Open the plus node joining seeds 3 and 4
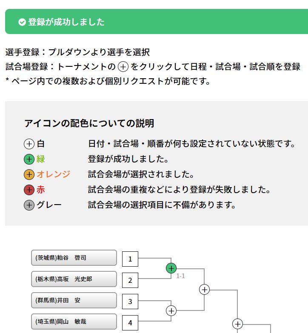This screenshot has height=333, width=308. point(171,311)
